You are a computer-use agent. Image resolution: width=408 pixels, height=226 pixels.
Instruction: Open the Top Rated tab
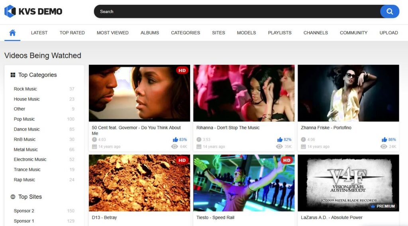coord(72,33)
